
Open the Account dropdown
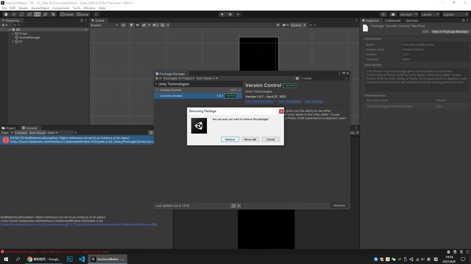(408, 14)
